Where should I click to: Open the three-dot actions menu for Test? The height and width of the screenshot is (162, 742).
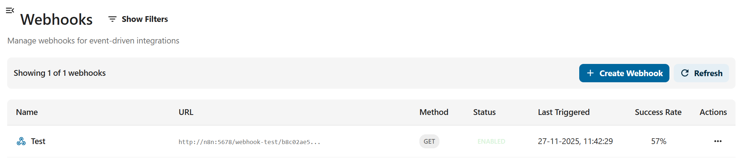tap(718, 141)
